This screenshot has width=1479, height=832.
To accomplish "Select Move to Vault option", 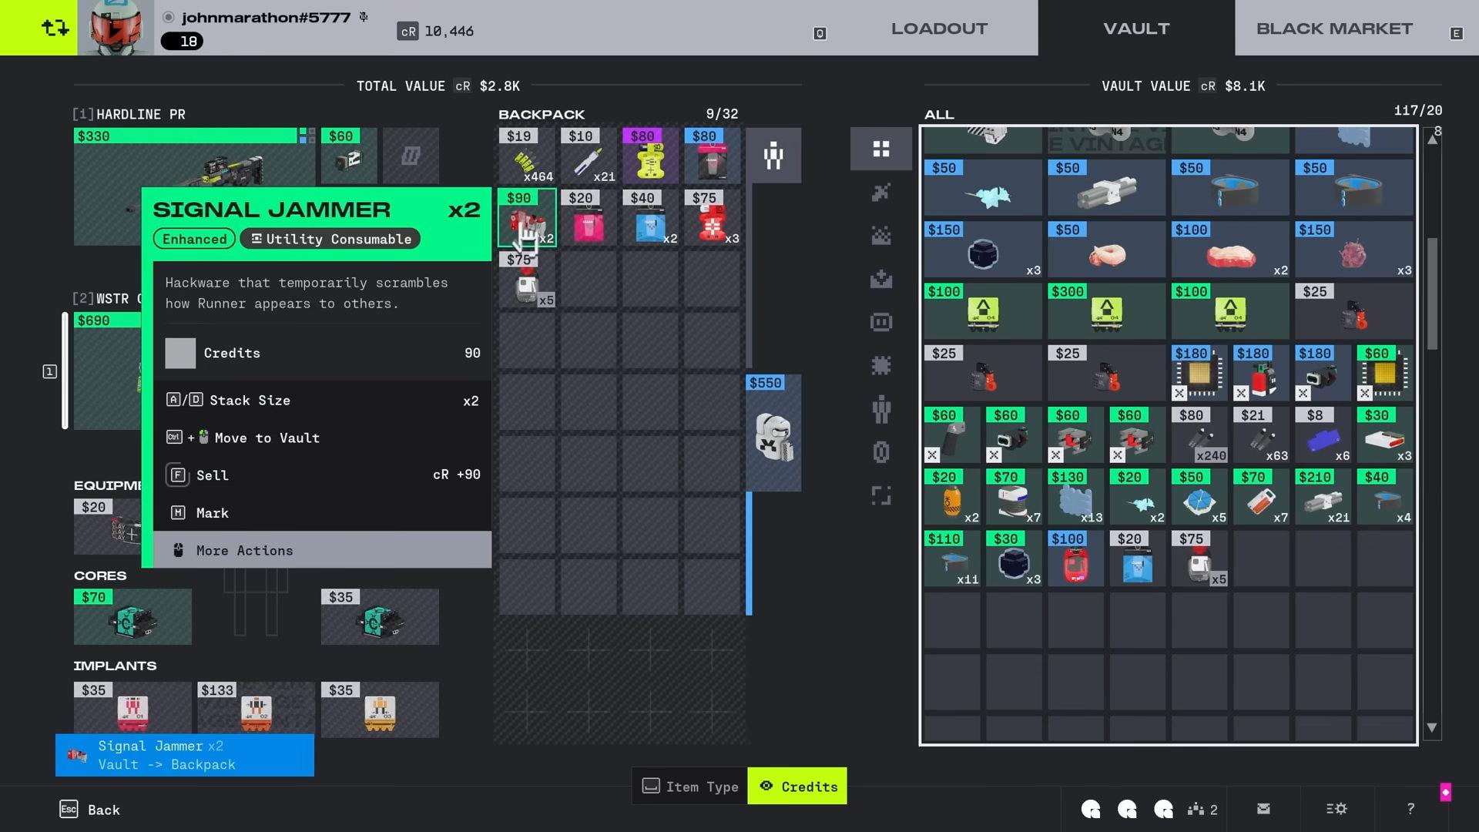I will click(x=322, y=438).
